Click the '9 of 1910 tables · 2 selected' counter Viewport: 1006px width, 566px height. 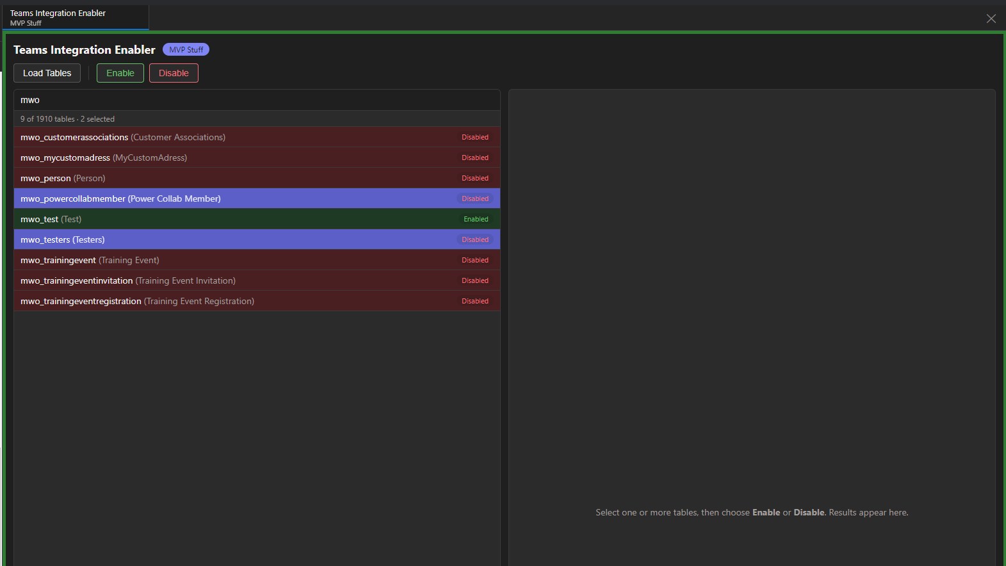pos(67,119)
